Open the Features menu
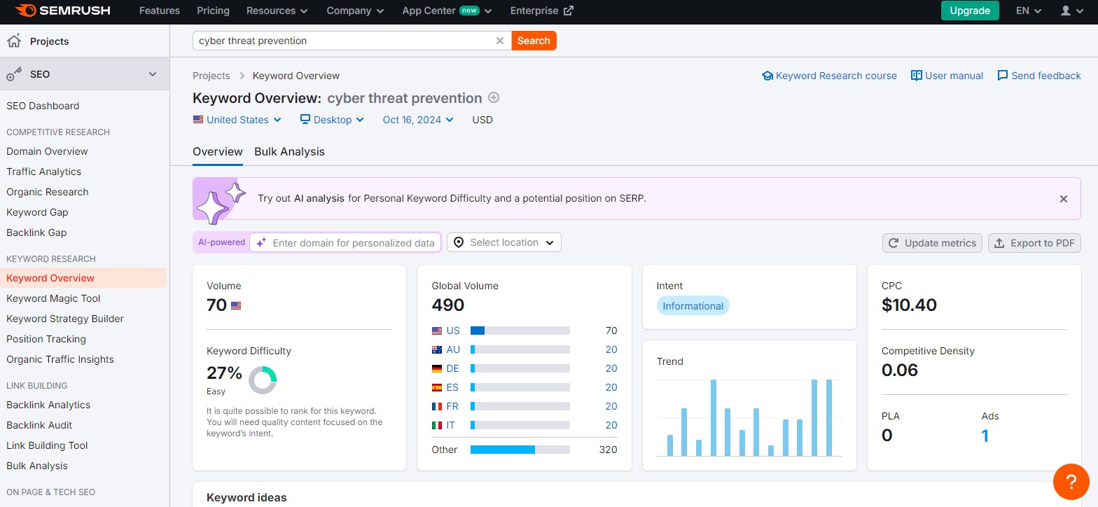Viewport: 1098px width, 507px height. pyautogui.click(x=160, y=11)
